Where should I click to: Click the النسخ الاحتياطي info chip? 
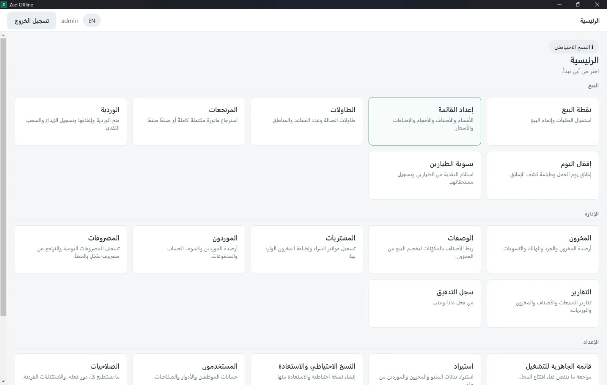(x=574, y=47)
